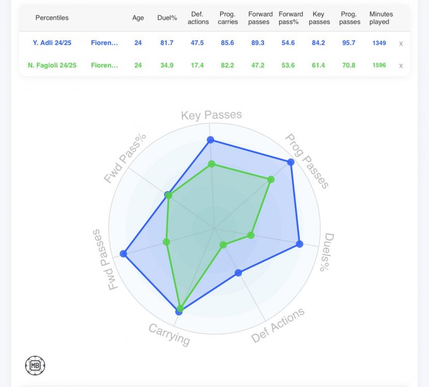Click the Key Passes axis label

click(x=211, y=115)
